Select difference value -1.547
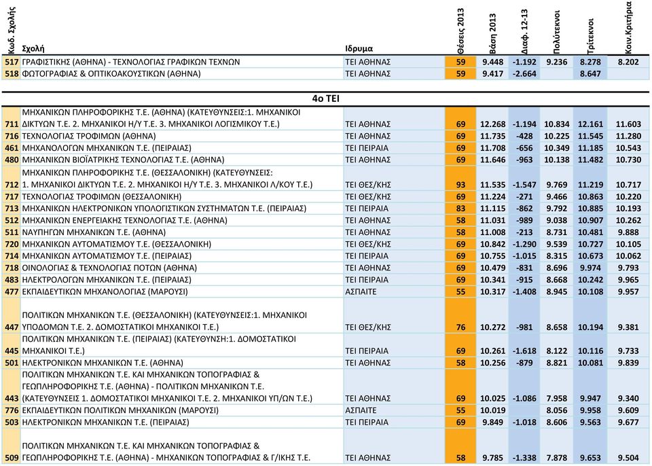 point(524,185)
